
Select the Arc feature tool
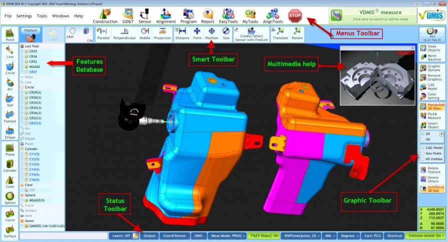(x=10, y=84)
